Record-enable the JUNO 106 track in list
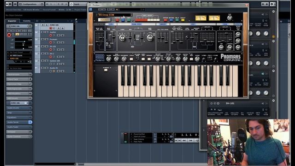Viewport: 295px width, 166px height. [x=51, y=28]
